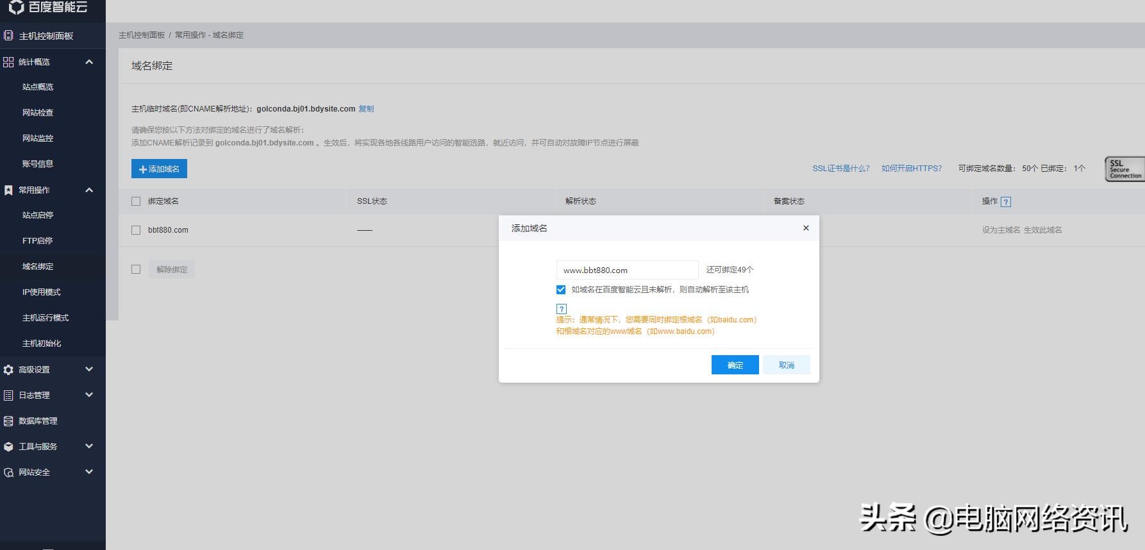Click the 解除绑定 button
The height and width of the screenshot is (550, 1145).
point(172,269)
